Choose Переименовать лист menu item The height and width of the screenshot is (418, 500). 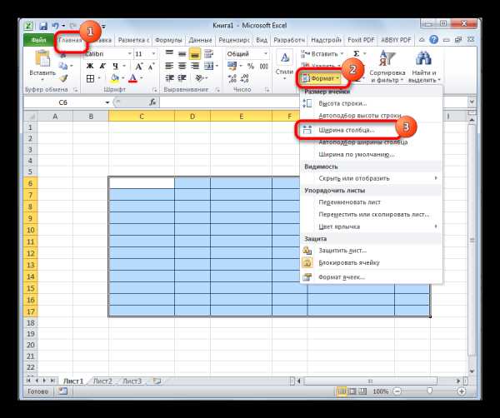pos(371,202)
